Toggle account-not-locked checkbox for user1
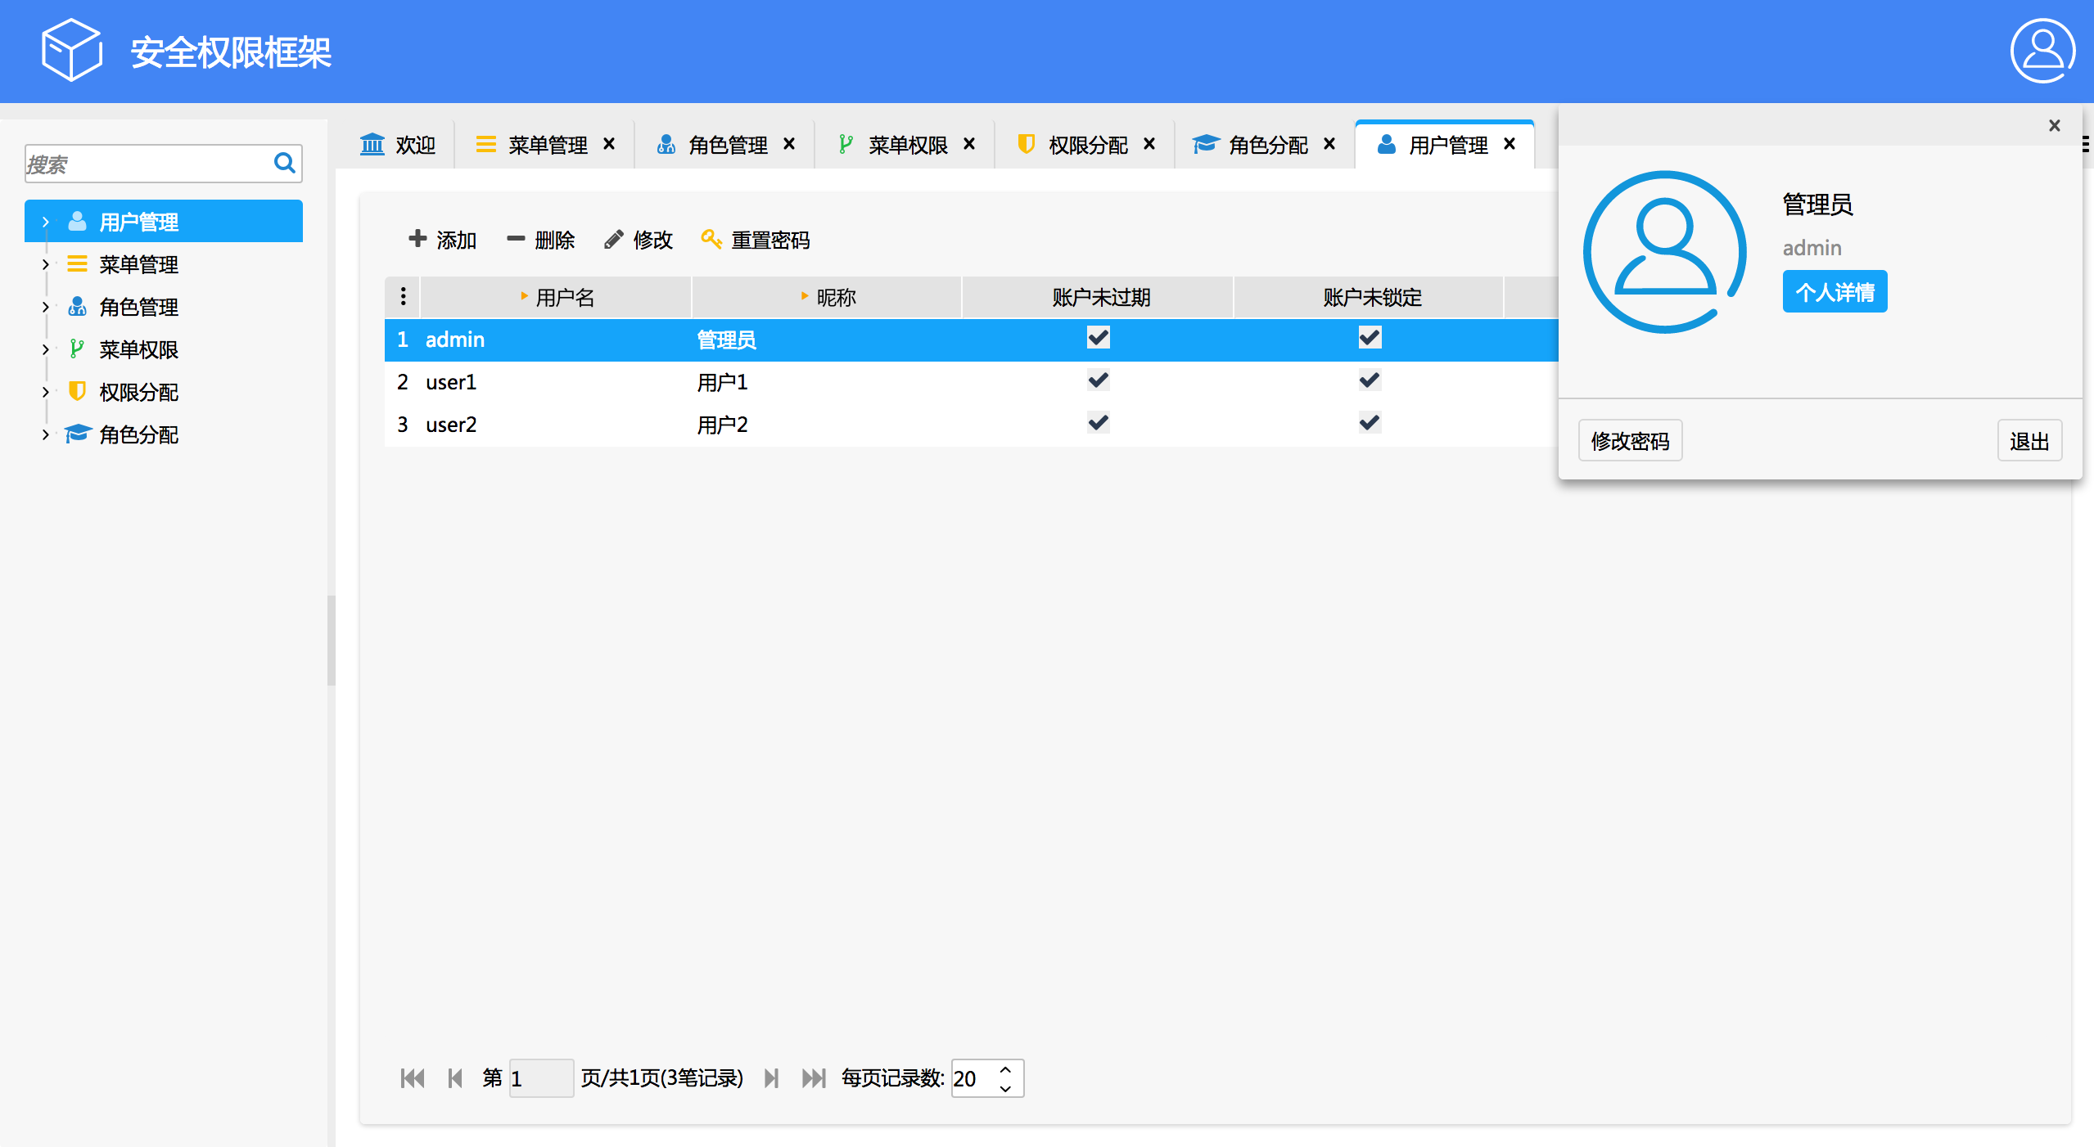 (x=1370, y=380)
